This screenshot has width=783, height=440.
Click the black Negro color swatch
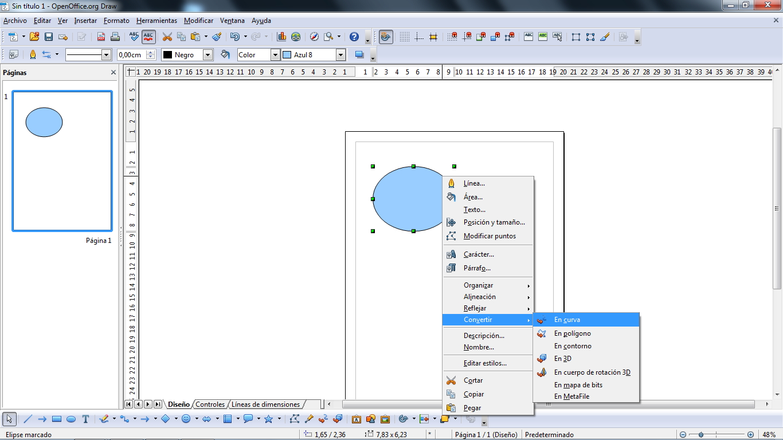click(x=168, y=55)
